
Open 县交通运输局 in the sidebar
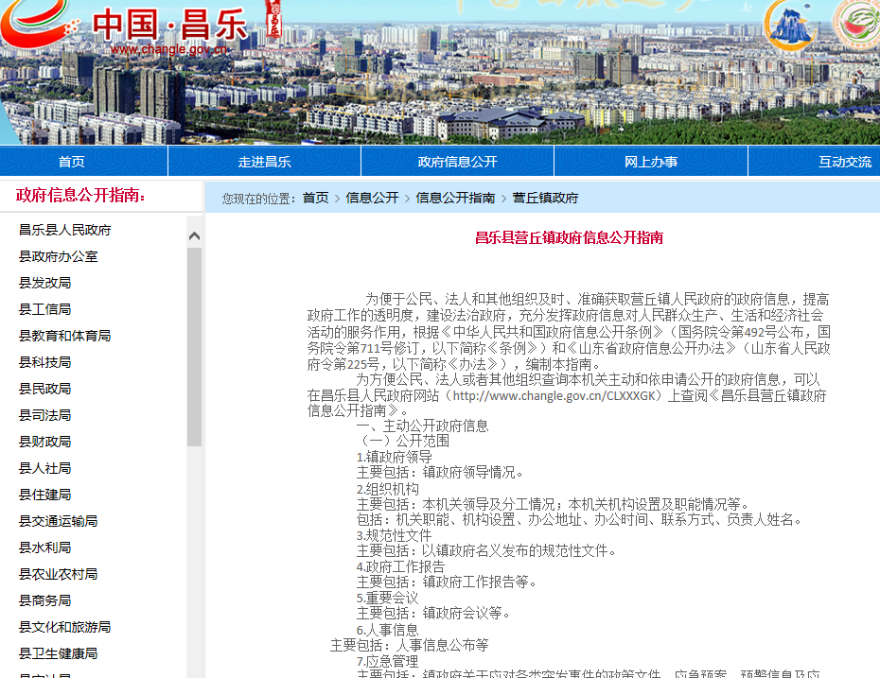[x=59, y=521]
